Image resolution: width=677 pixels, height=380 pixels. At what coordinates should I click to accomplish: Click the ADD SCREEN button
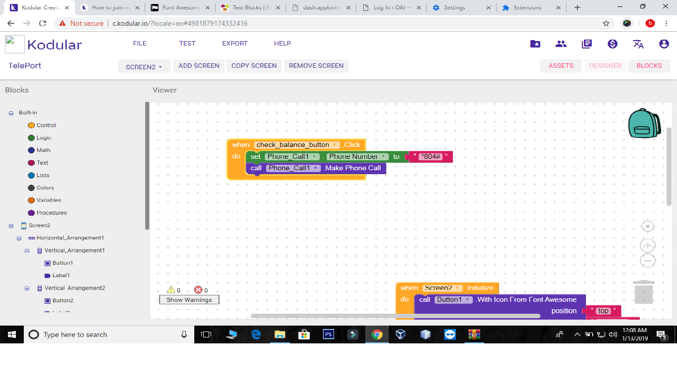point(199,66)
